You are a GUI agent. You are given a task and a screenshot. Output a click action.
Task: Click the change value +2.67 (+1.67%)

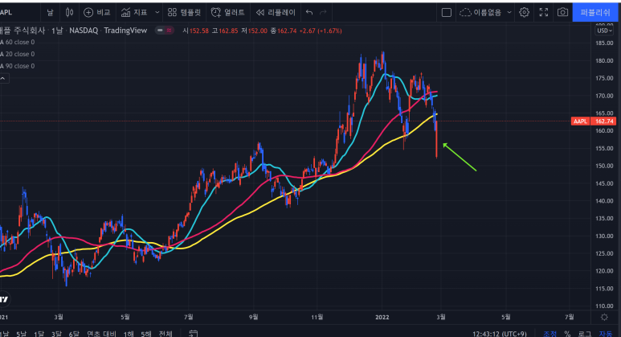(x=321, y=31)
